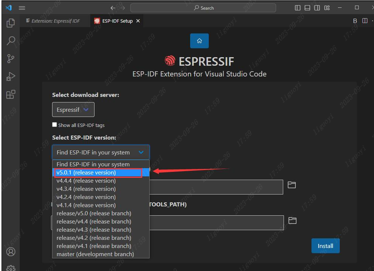
Task: Select release/v4.1 (release branch)
Action: (100, 246)
